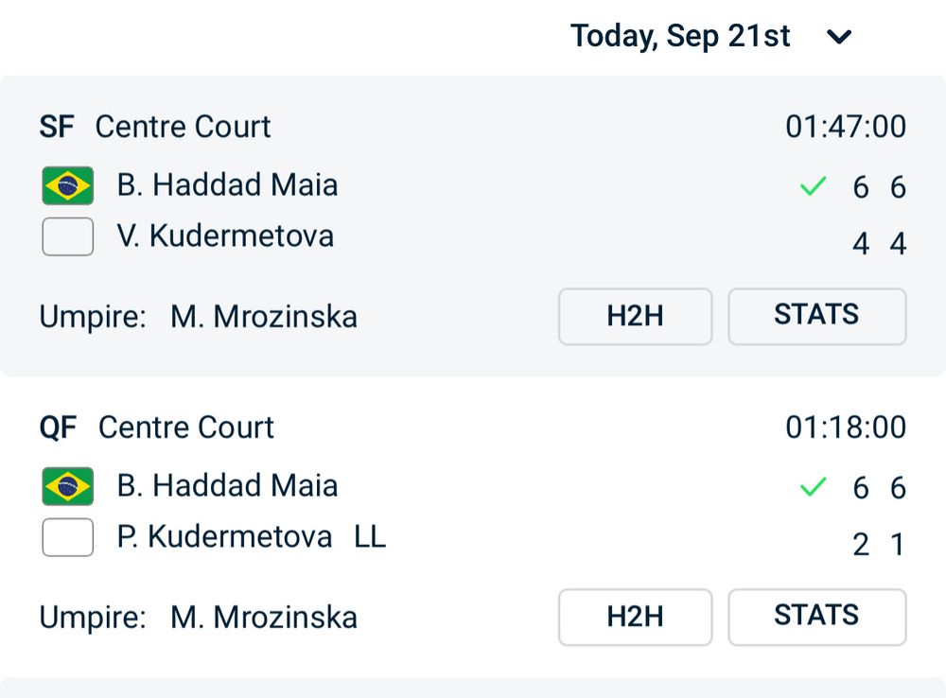Click the green winner checkmark in quarterfinal

[x=813, y=488]
